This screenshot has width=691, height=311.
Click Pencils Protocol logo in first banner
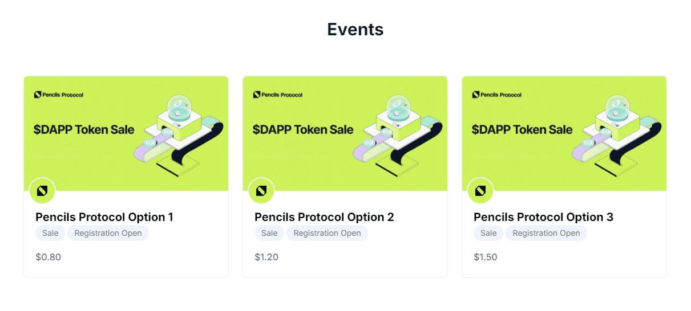(x=59, y=95)
